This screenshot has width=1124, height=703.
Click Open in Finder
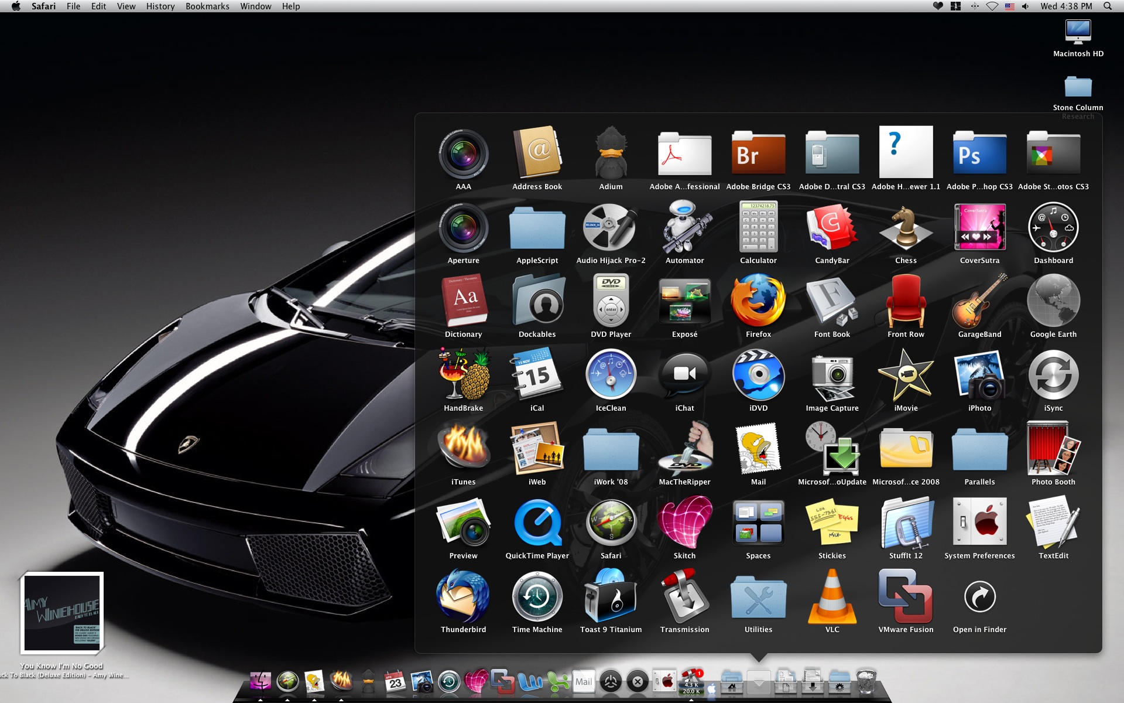979,597
